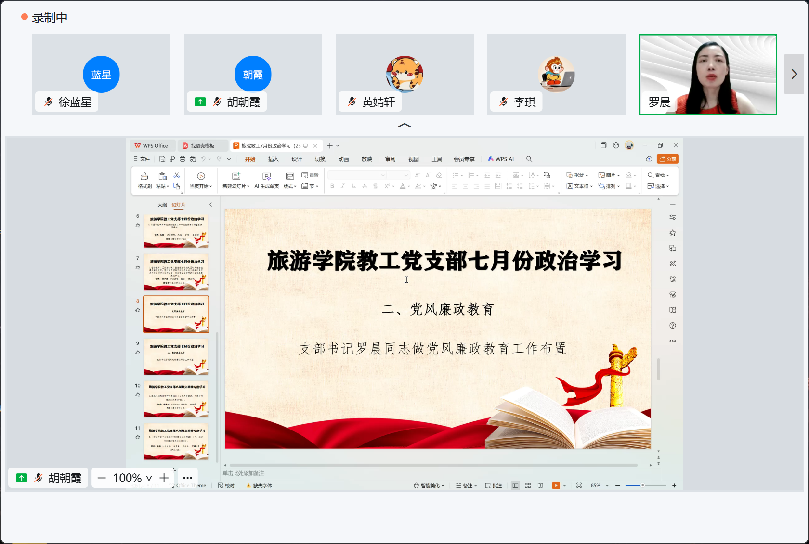Open the 插入 ribbon tab
The width and height of the screenshot is (809, 544).
[x=274, y=159]
